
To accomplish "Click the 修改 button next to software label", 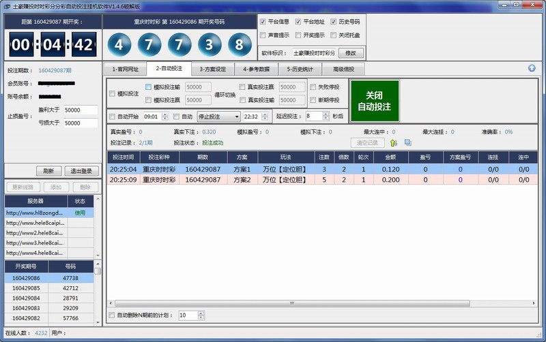I will (x=351, y=52).
